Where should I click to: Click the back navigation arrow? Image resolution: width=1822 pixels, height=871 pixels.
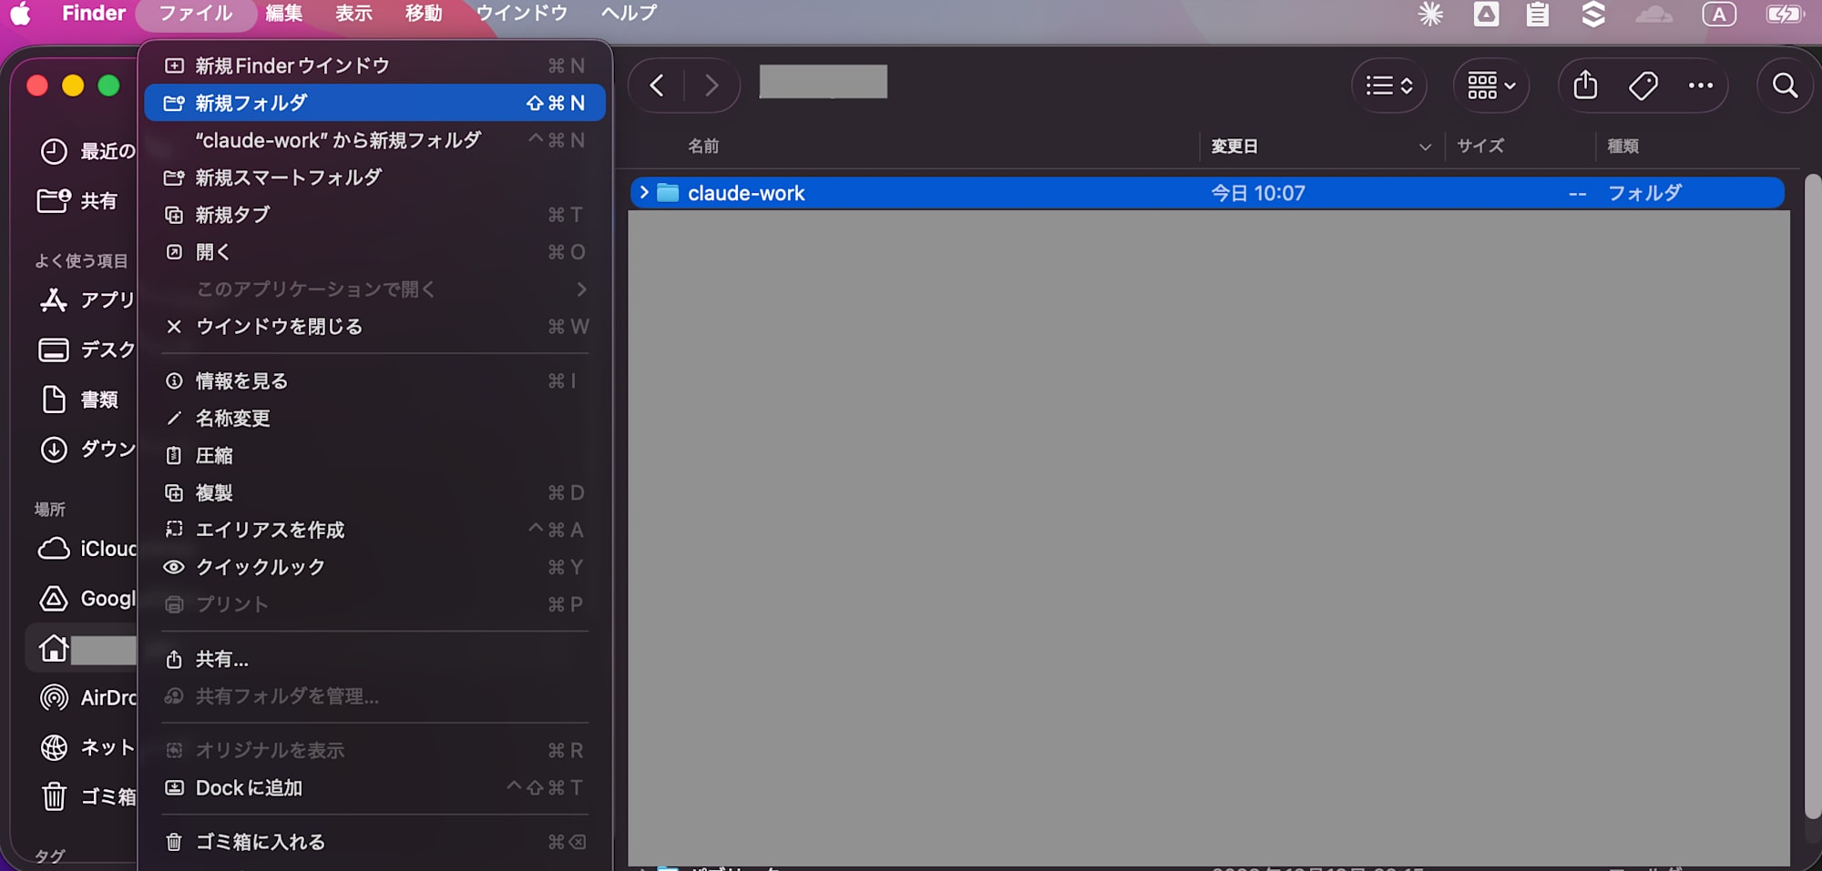point(657,85)
